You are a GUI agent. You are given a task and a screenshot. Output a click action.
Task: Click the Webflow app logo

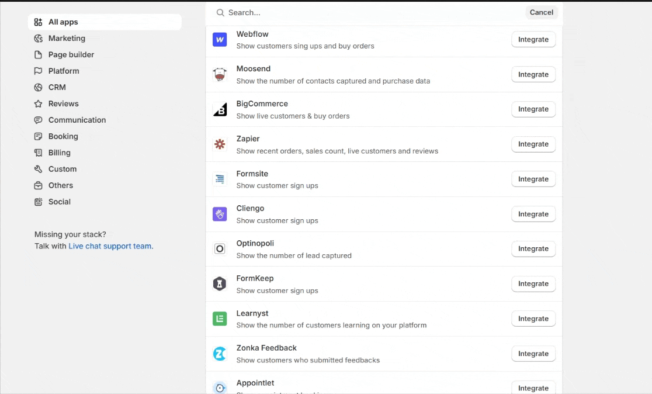[x=220, y=40]
